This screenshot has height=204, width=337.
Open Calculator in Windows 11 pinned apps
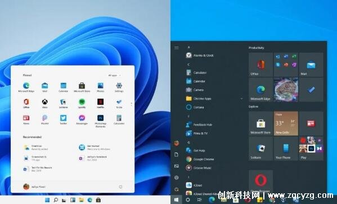coord(119,120)
